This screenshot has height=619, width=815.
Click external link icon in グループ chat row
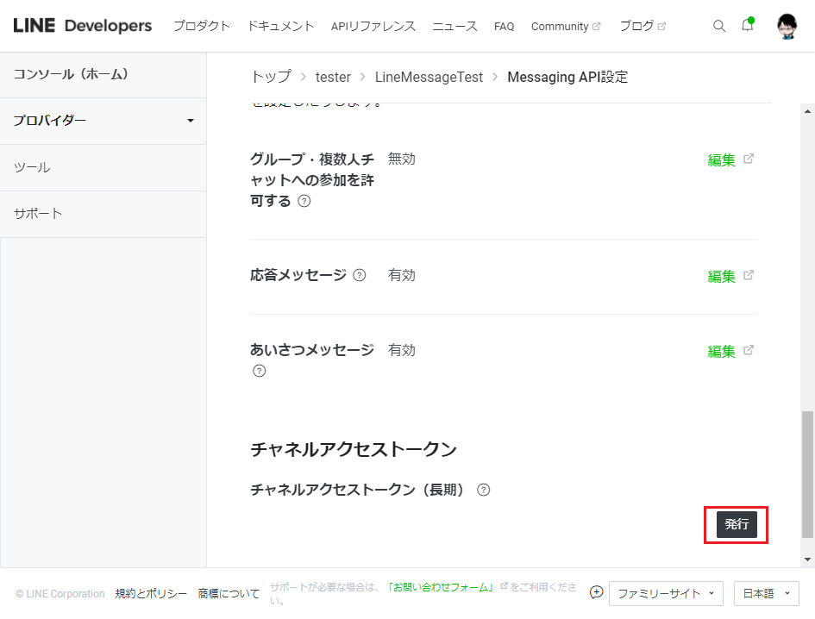pyautogui.click(x=749, y=159)
